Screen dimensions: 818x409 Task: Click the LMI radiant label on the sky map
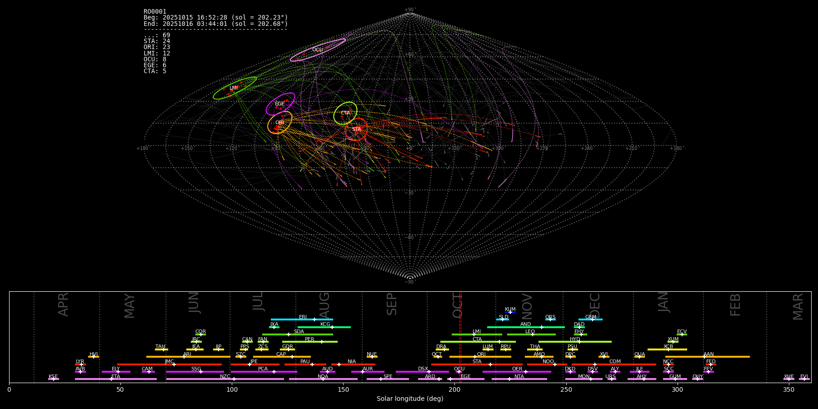tap(234, 88)
